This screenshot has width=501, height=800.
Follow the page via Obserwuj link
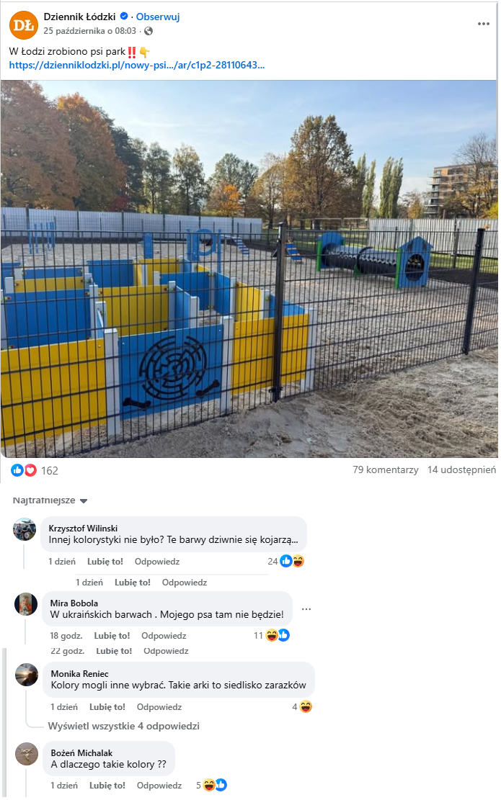158,17
